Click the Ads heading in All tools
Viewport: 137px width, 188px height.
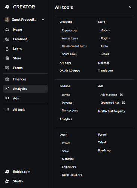[101, 86]
